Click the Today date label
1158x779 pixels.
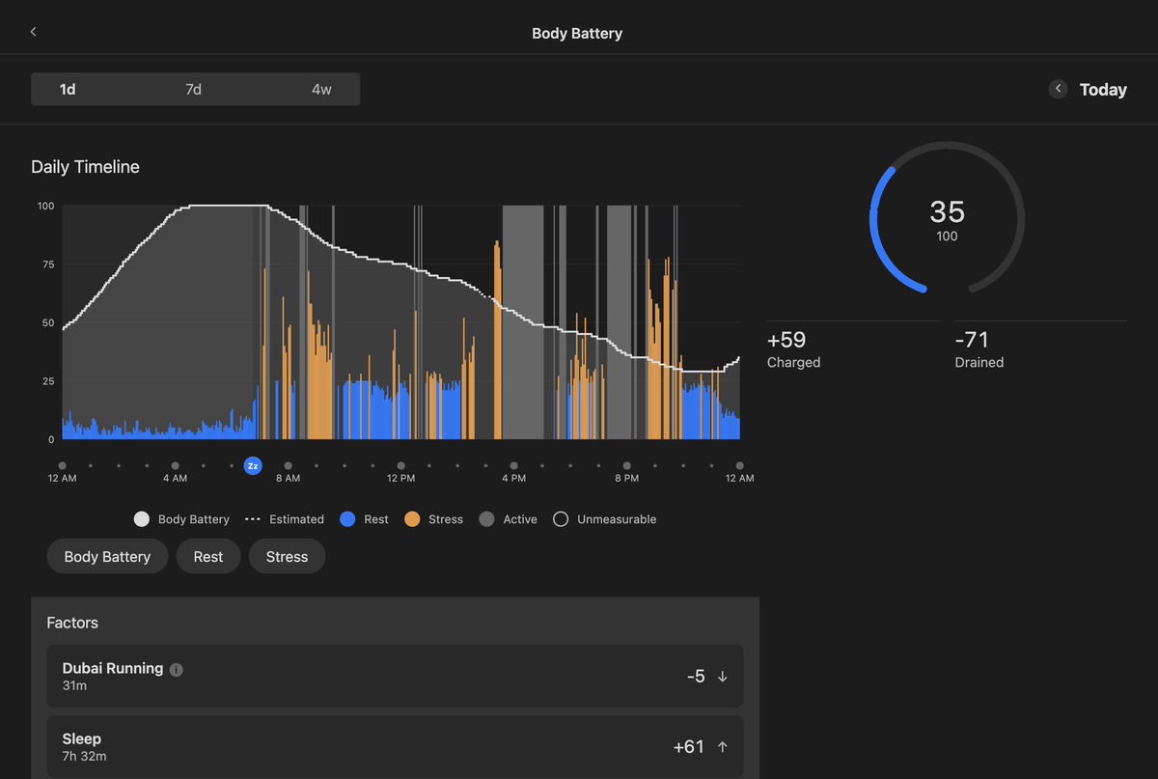[1103, 90]
